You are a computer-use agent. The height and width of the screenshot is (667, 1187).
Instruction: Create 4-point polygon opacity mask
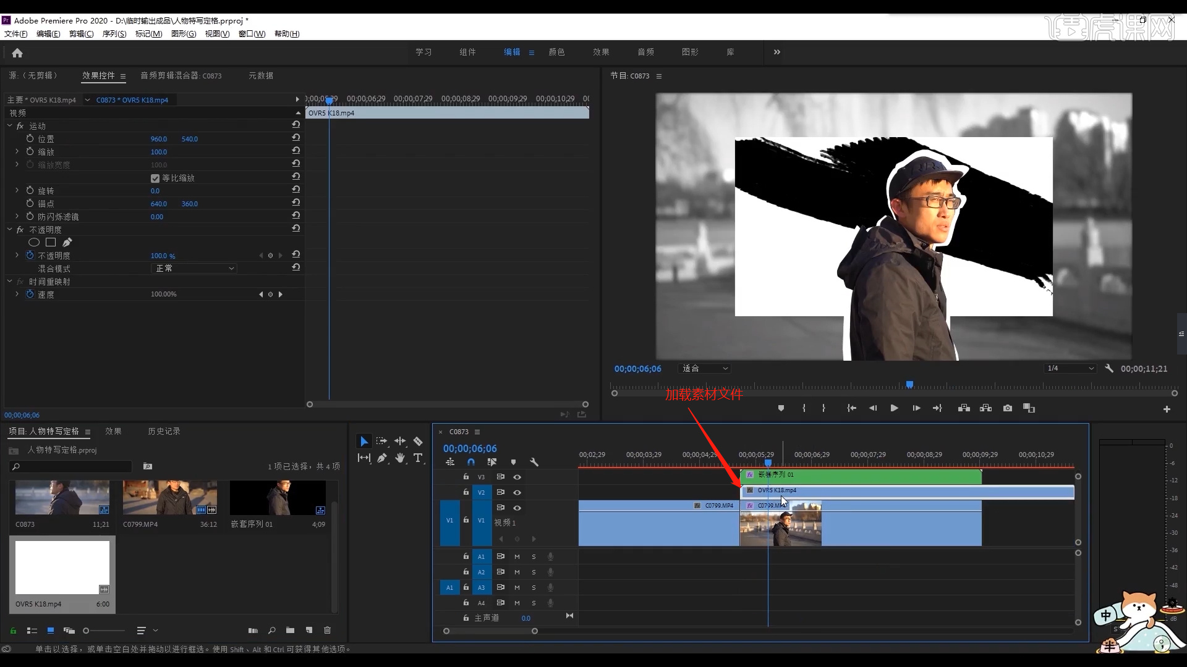point(51,243)
